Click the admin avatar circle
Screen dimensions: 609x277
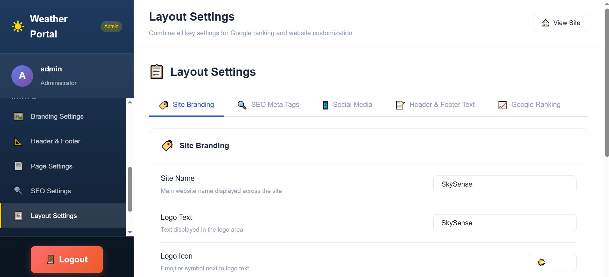click(22, 76)
